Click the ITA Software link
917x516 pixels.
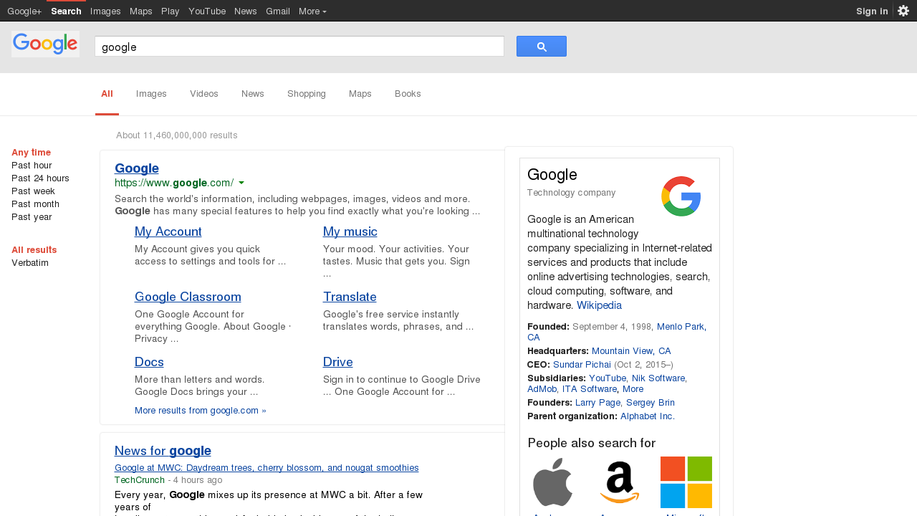[589, 389]
